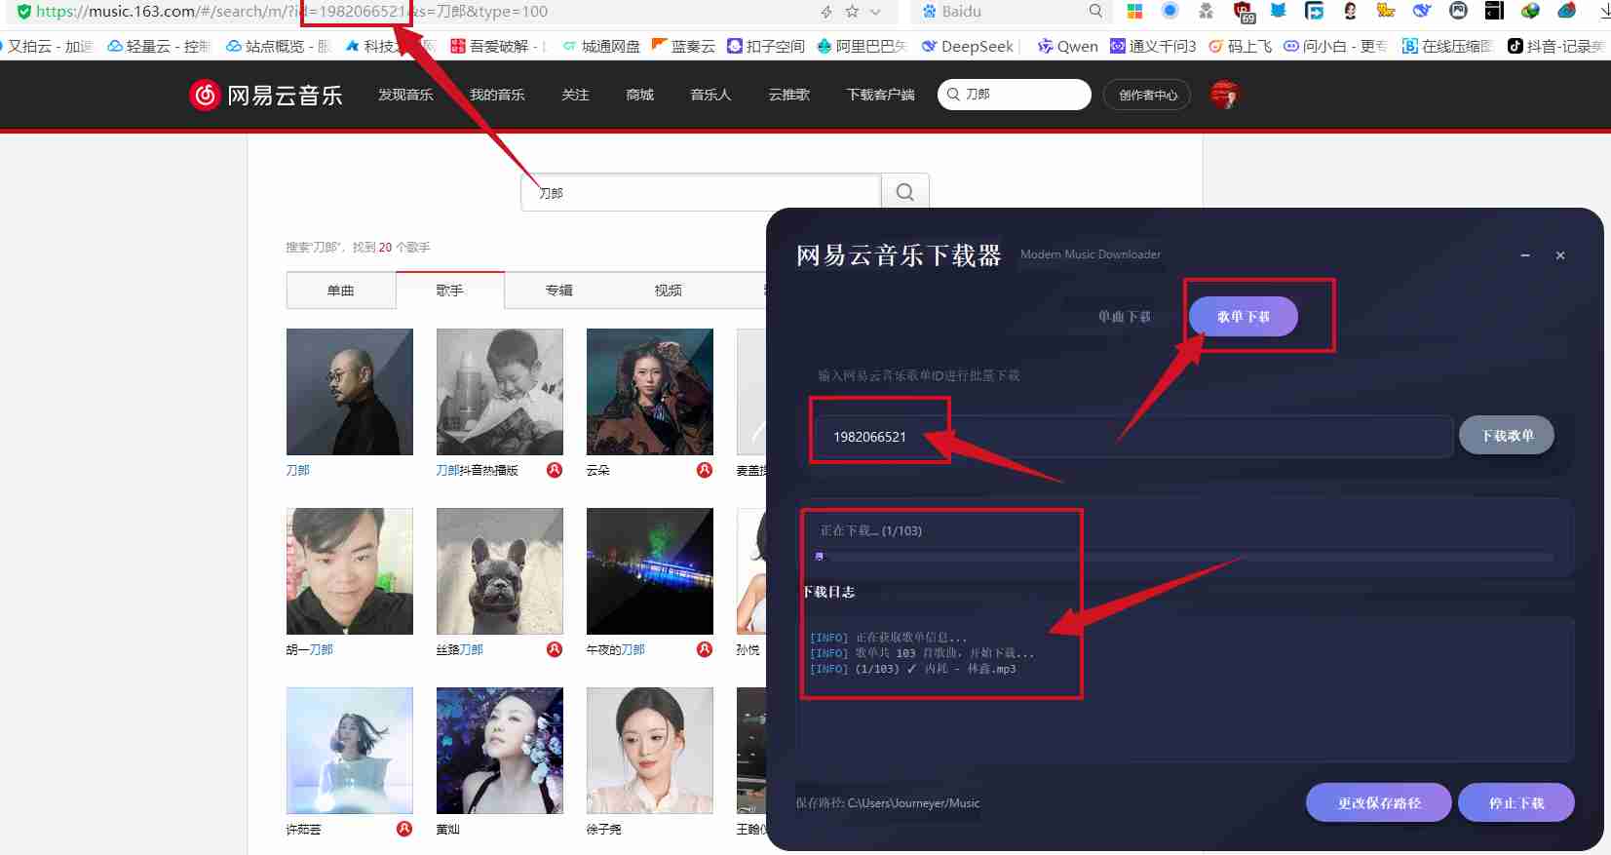Click the NetEase Cloud Music logo
Image resolution: width=1611 pixels, height=855 pixels.
coord(266,95)
